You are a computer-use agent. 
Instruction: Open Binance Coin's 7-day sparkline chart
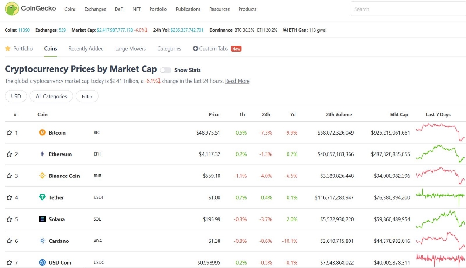440,175
